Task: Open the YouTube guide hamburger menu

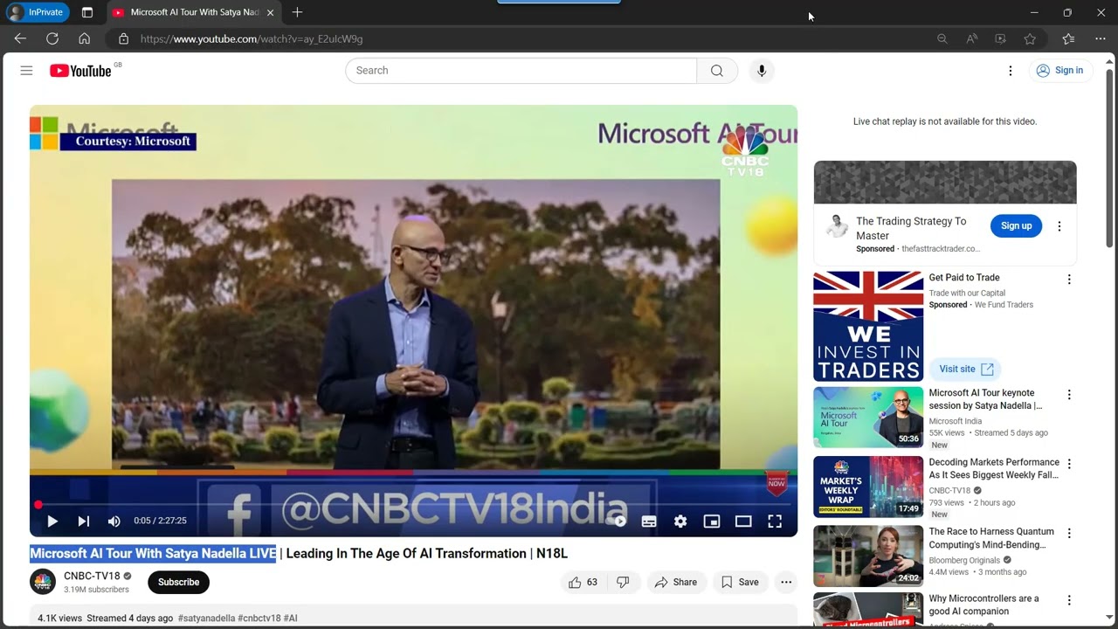Action: click(26, 71)
